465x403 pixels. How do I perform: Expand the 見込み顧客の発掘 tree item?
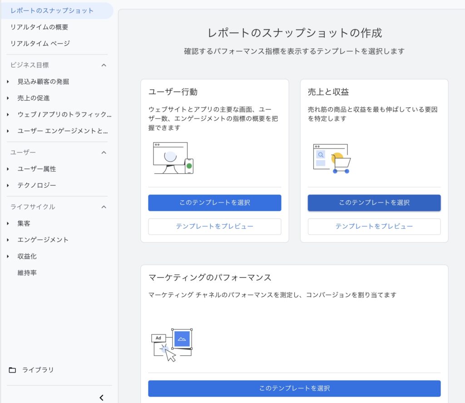[8, 82]
